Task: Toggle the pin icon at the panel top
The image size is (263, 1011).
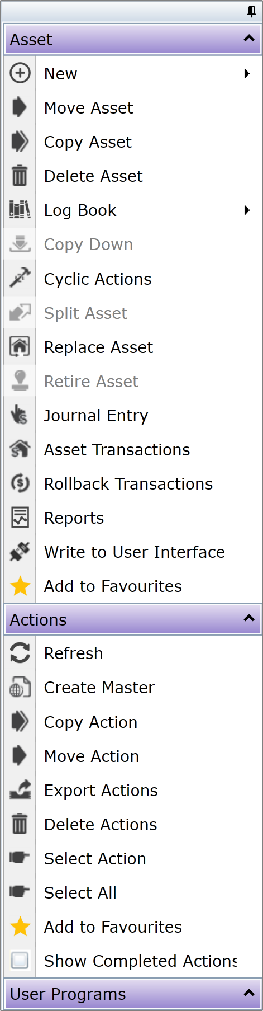Action: (251, 11)
